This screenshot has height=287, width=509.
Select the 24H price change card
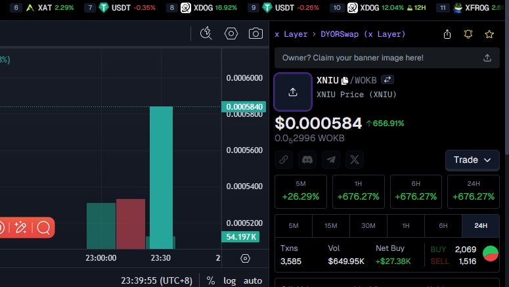[x=474, y=192]
